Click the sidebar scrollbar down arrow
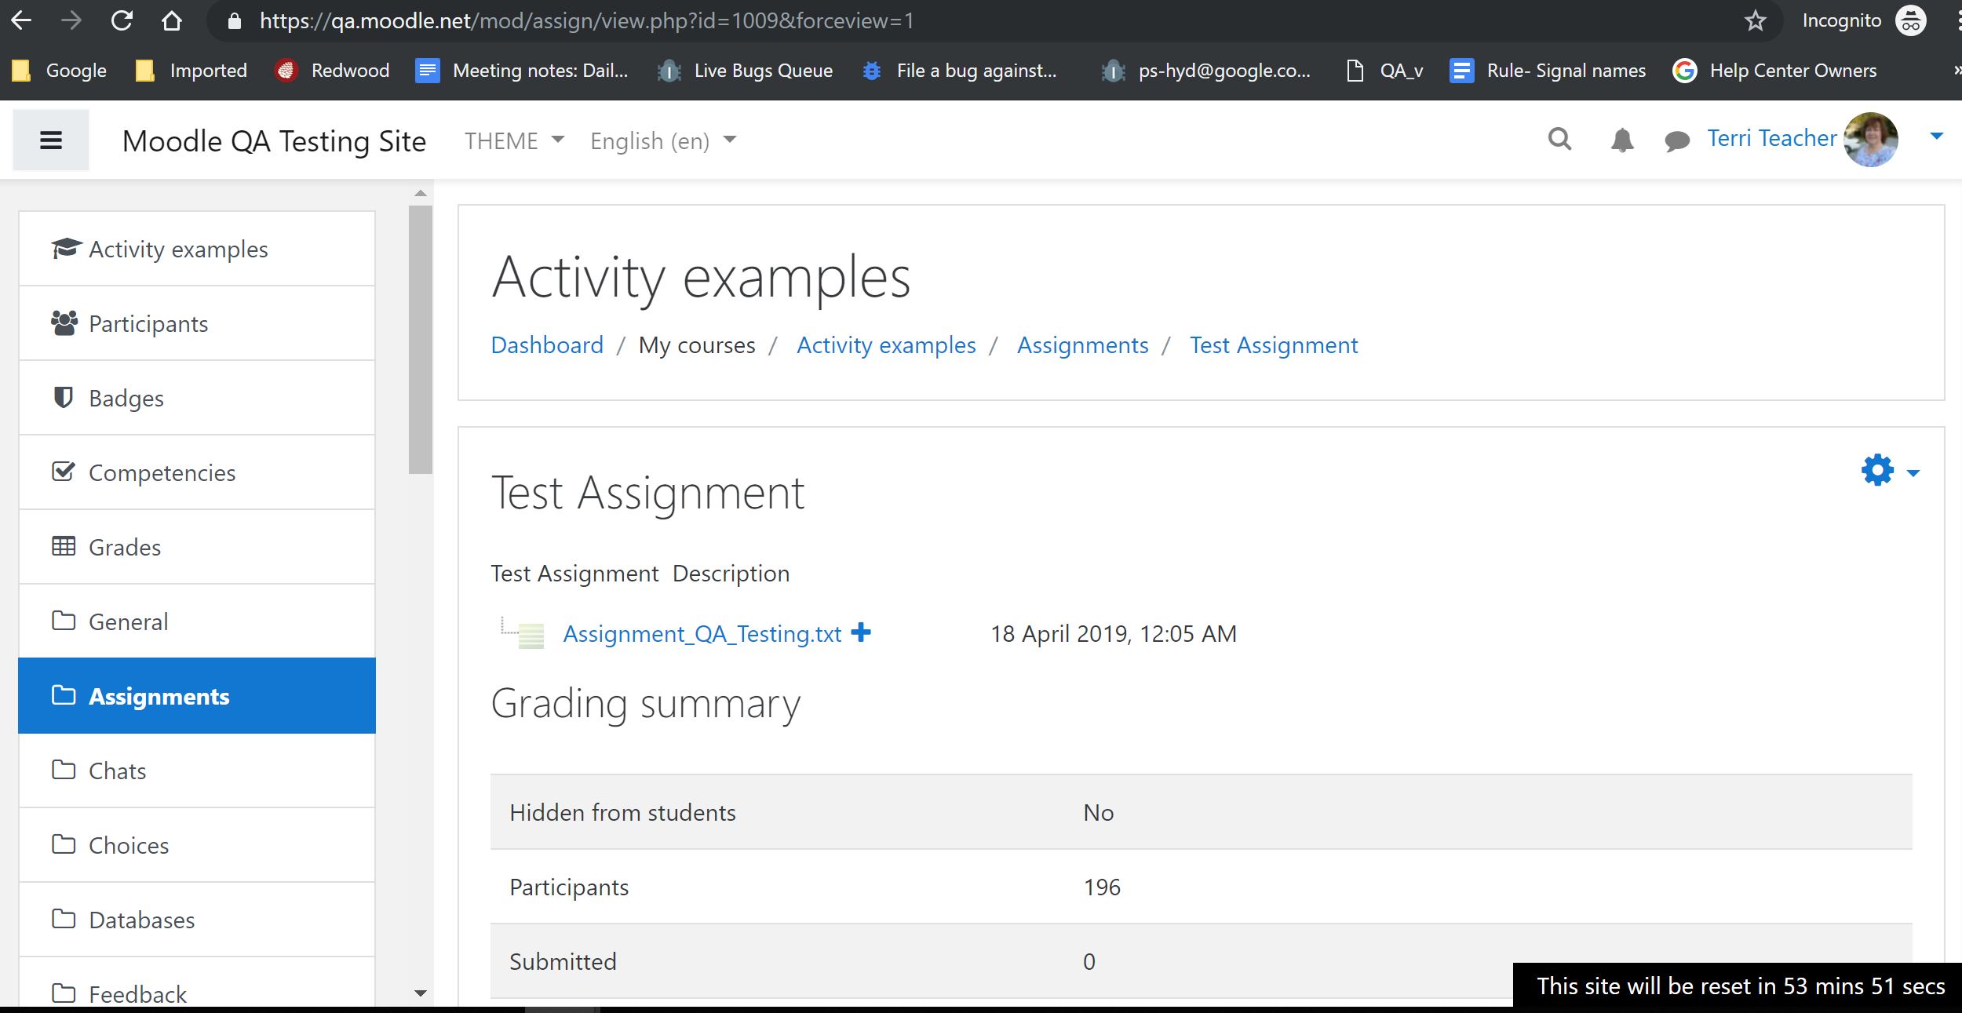The height and width of the screenshot is (1013, 1962). point(421,993)
